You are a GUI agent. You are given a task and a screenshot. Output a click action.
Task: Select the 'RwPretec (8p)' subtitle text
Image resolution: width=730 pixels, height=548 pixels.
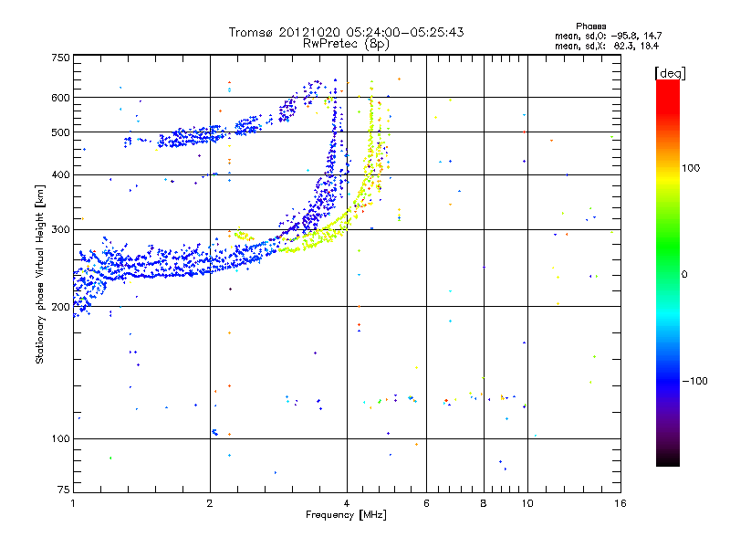346,44
